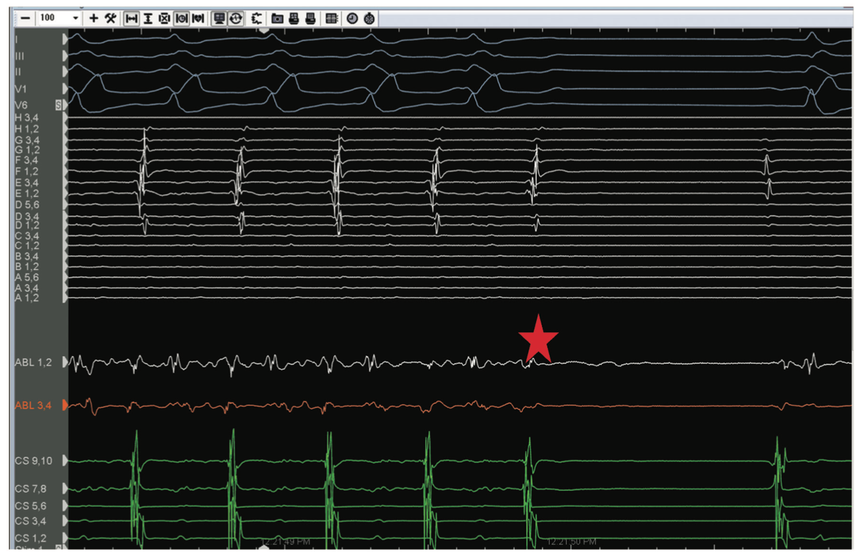Click the triangle marker next to CS 9,10
Image resolution: width=858 pixels, height=557 pixels.
pos(65,460)
